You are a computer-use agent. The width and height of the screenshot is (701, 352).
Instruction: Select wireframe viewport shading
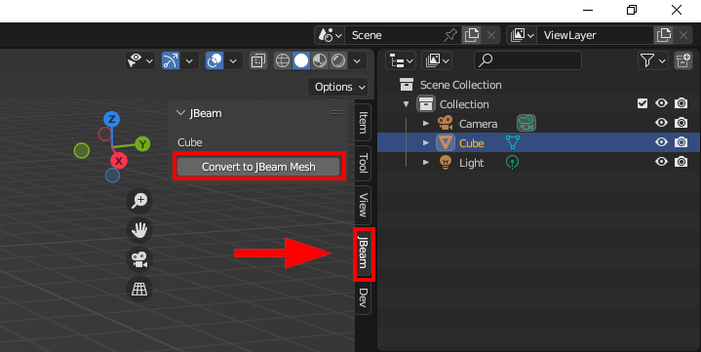(x=283, y=60)
